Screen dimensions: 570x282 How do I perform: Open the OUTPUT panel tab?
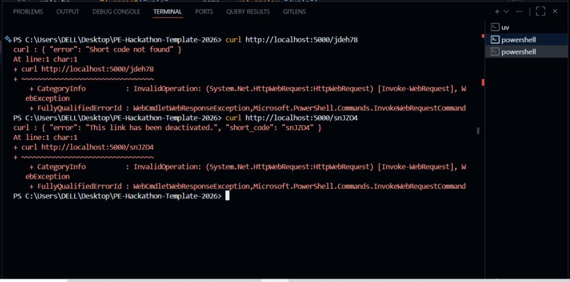tap(68, 11)
